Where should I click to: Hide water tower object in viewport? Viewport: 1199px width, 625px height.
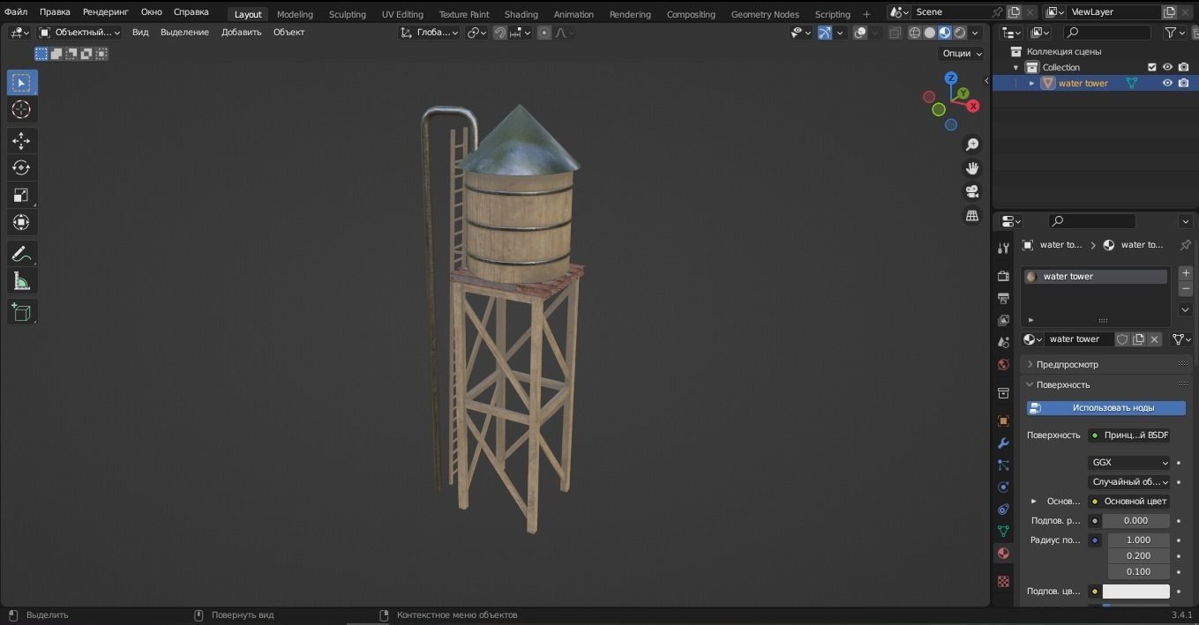pos(1167,83)
